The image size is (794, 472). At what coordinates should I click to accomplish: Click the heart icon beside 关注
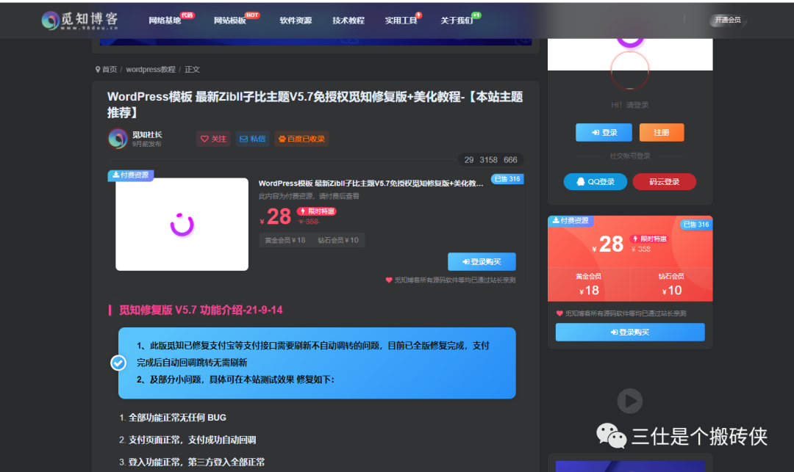pyautogui.click(x=204, y=139)
